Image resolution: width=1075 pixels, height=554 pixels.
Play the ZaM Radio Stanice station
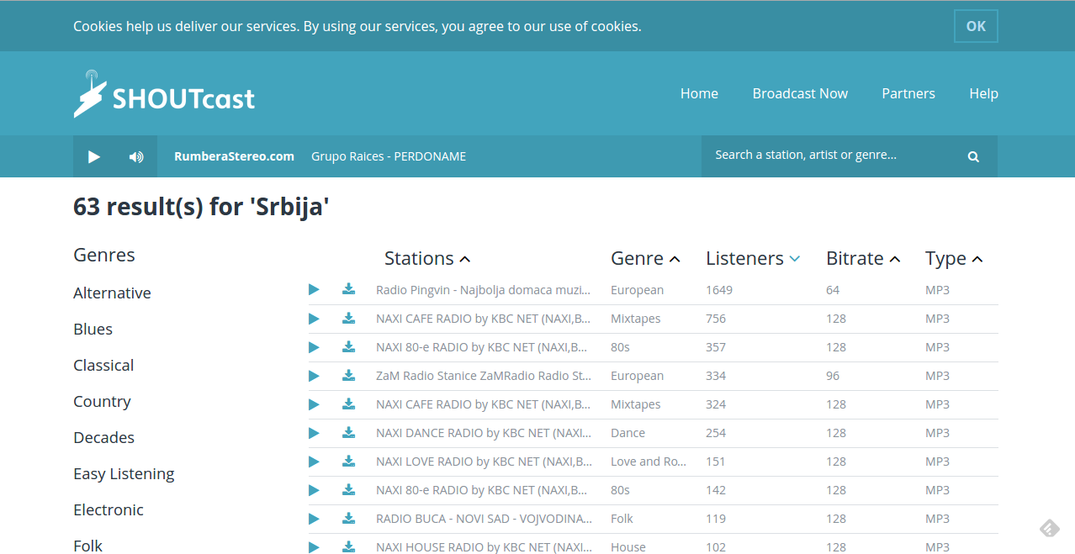click(314, 376)
